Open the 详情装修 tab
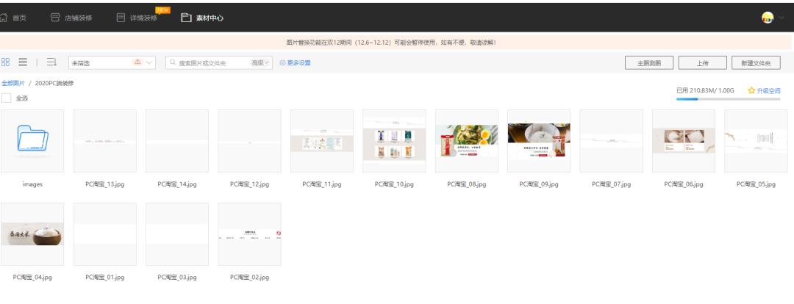Screen dimensions: 794x304 point(143,18)
